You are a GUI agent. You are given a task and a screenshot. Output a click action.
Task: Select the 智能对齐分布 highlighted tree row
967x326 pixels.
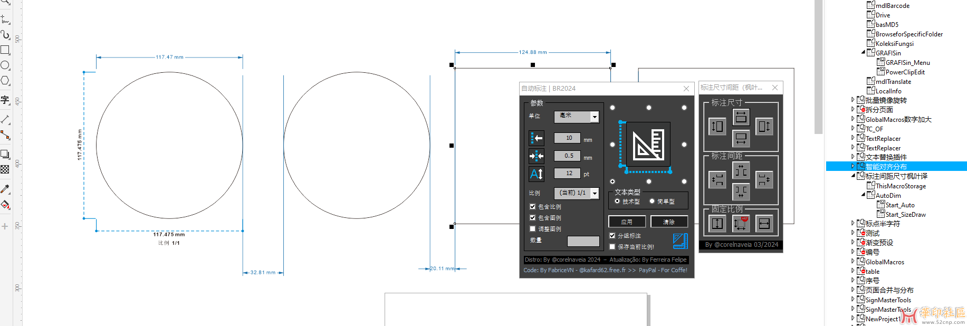896,166
